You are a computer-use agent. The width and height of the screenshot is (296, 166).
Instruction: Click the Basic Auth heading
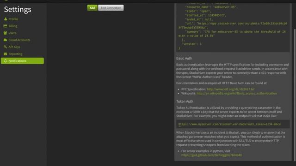click(184, 59)
